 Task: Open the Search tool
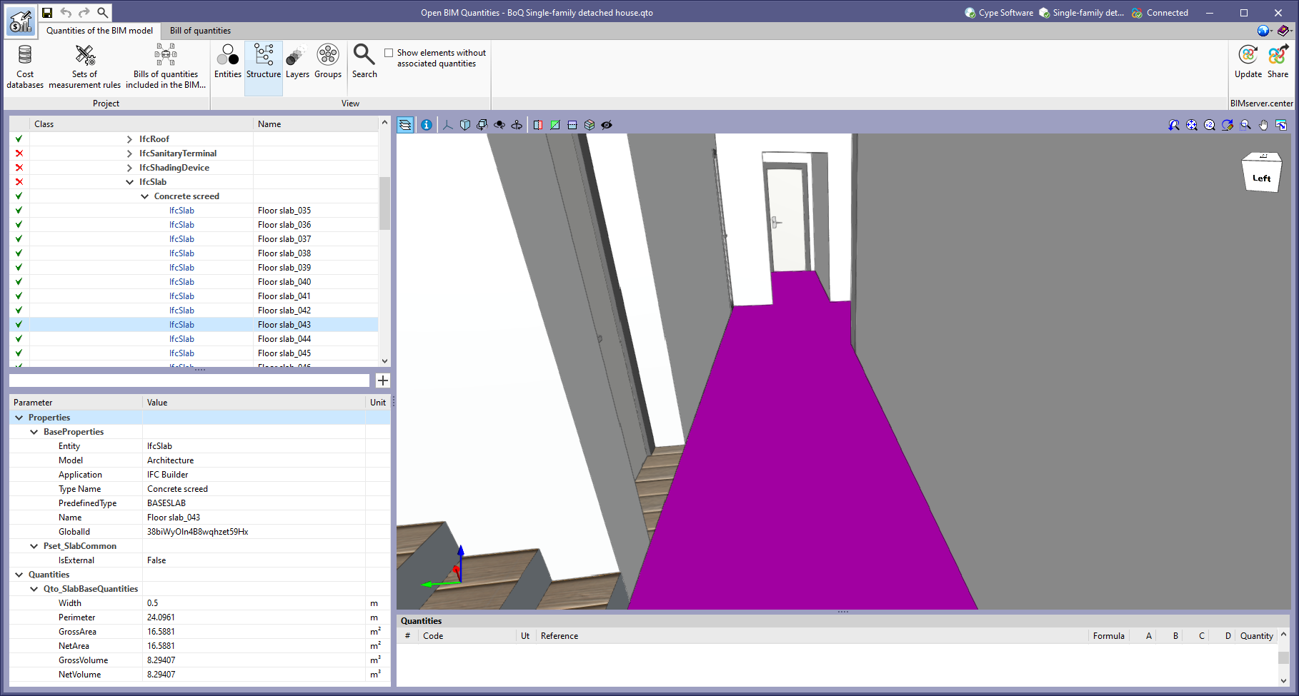[364, 64]
